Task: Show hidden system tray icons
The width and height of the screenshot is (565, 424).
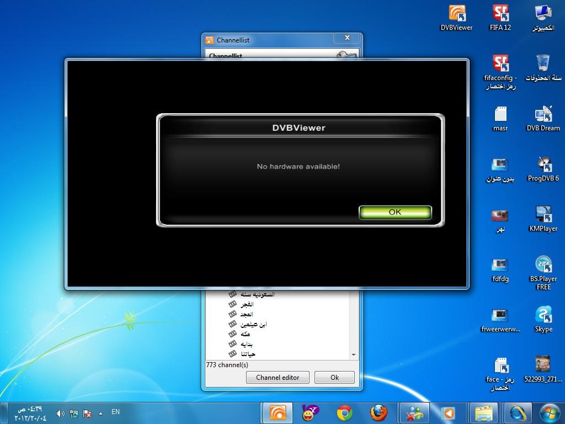Action: [101, 414]
